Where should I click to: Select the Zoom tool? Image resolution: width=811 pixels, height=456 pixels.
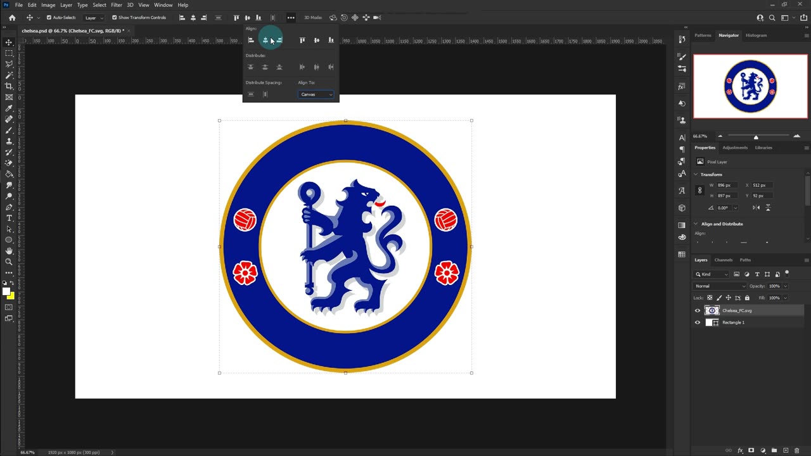pos(9,262)
